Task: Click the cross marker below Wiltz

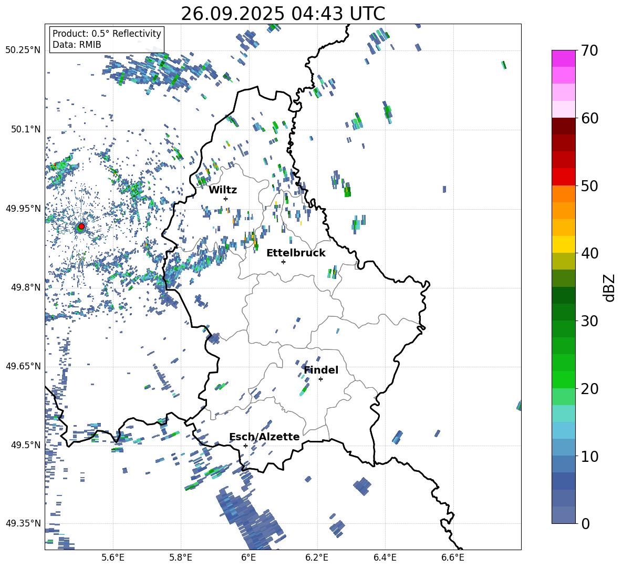Action: 226,199
